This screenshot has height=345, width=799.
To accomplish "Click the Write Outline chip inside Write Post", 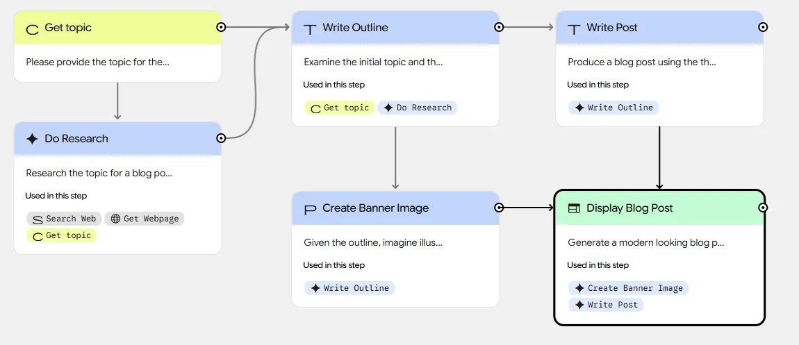I will tap(613, 108).
